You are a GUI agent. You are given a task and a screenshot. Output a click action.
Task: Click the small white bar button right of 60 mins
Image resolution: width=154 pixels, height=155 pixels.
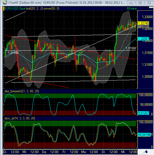pyautogui.click(x=151, y=7)
